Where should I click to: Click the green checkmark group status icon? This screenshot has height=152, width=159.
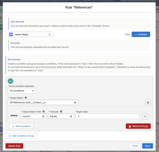click(x=11, y=81)
